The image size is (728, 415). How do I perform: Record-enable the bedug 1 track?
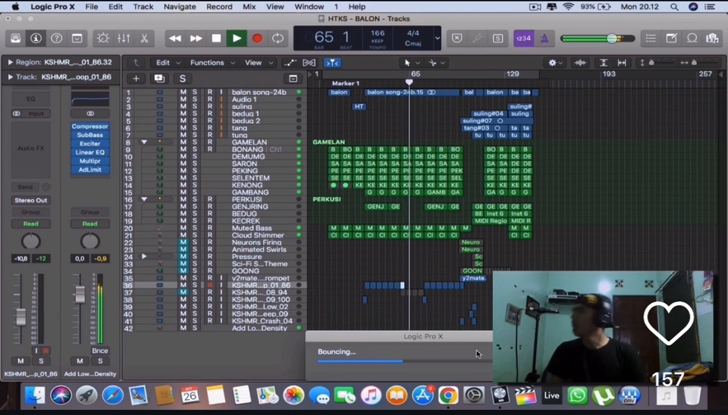point(210,114)
